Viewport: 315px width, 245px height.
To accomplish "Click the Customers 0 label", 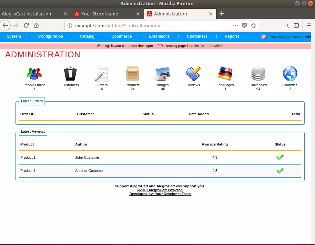I will 70,87.
